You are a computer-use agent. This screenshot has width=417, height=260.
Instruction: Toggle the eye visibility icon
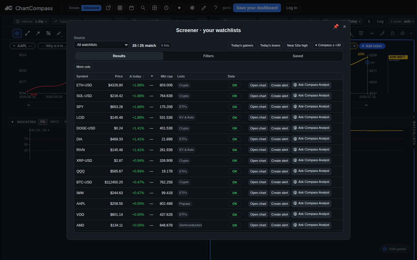pyautogui.click(x=403, y=33)
